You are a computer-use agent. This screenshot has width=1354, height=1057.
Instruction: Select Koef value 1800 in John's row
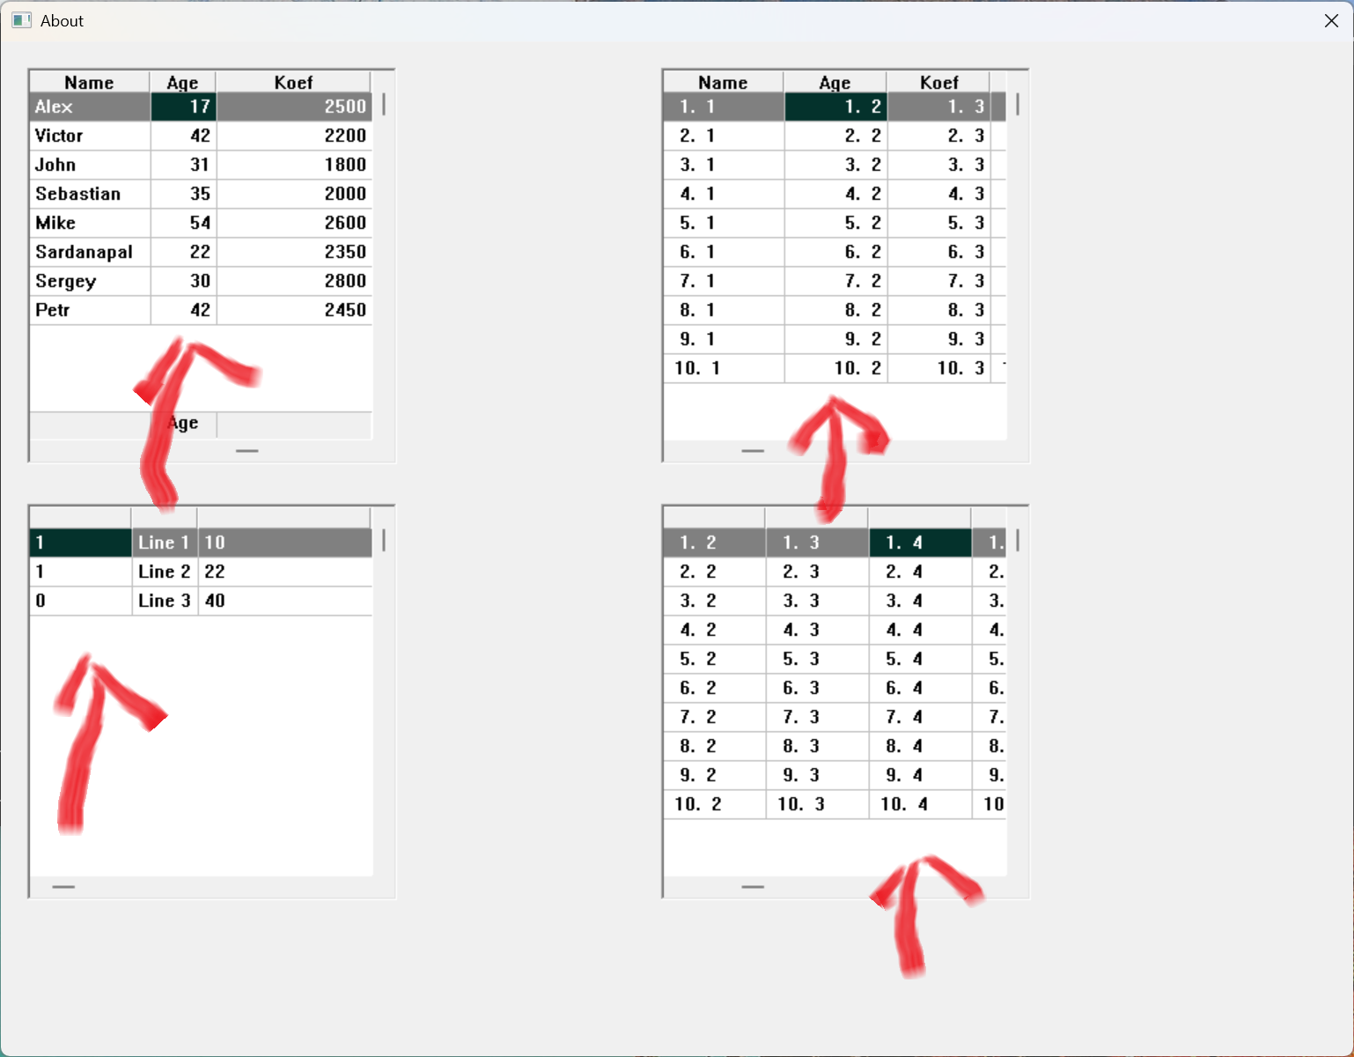[294, 165]
